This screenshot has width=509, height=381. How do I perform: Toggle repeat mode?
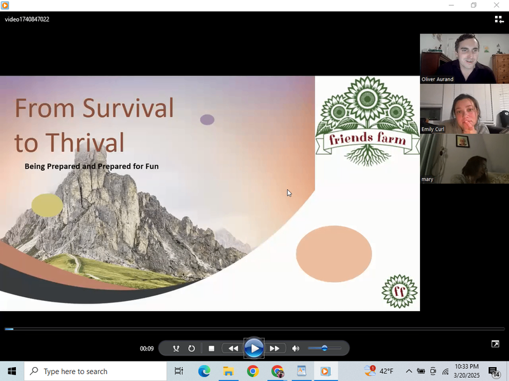(x=192, y=349)
